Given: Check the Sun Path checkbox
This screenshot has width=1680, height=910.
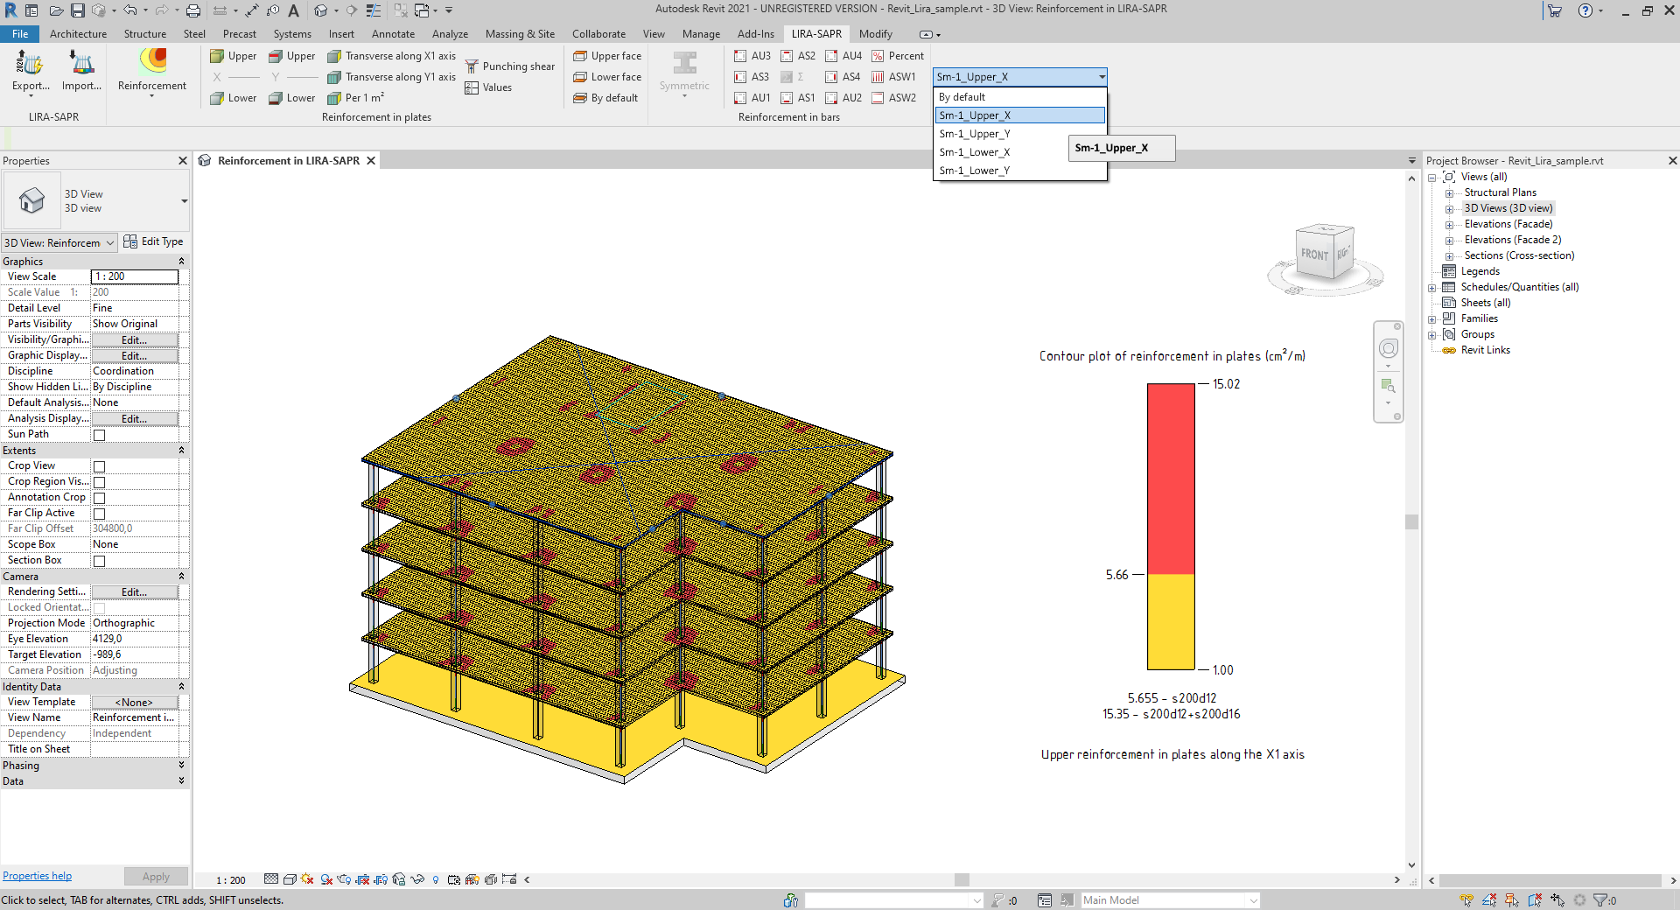Looking at the screenshot, I should [x=100, y=435].
